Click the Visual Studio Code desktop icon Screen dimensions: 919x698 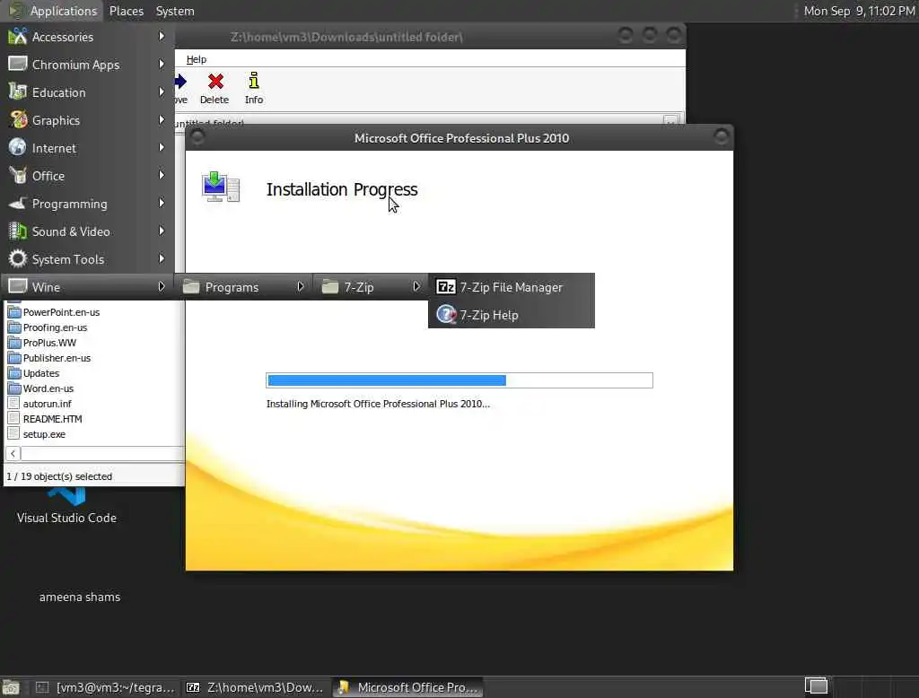click(66, 505)
